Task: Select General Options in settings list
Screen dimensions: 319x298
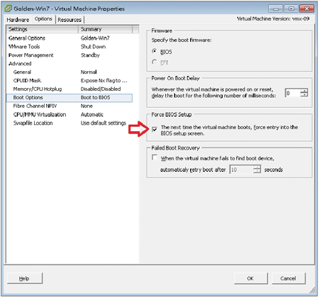Action: click(x=69, y=38)
